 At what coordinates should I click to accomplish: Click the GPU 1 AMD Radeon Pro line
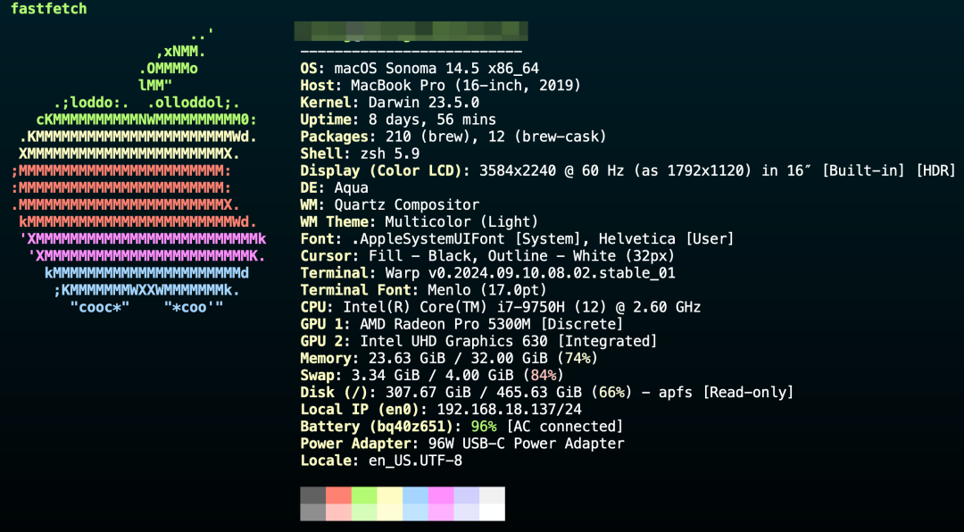click(x=461, y=324)
